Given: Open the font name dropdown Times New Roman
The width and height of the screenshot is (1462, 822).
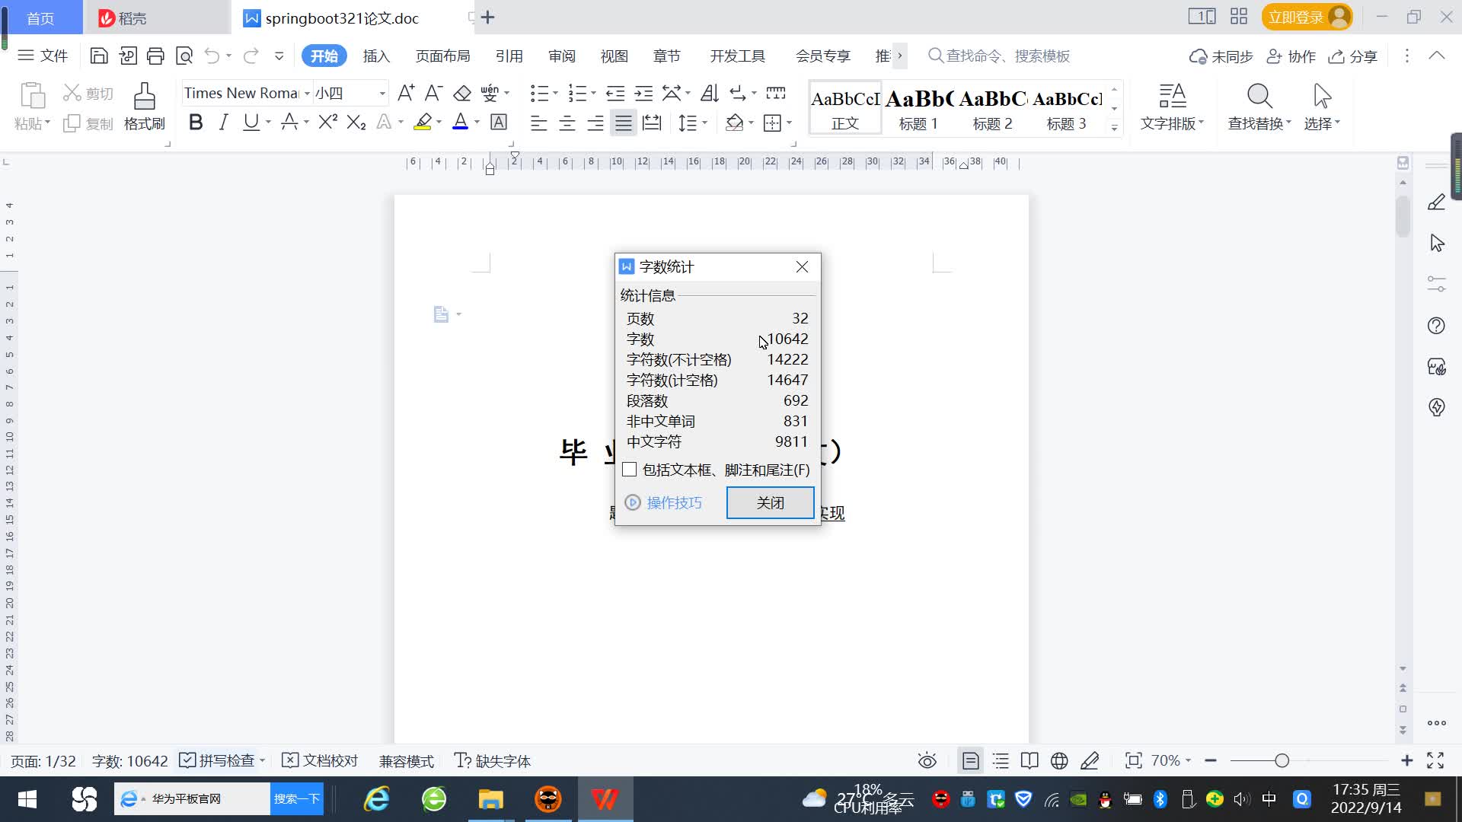Looking at the screenshot, I should 307,93.
